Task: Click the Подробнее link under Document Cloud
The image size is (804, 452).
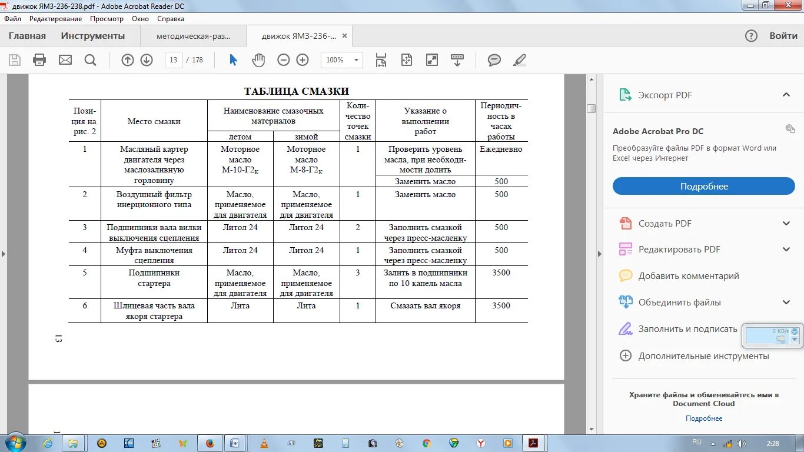Action: [704, 418]
